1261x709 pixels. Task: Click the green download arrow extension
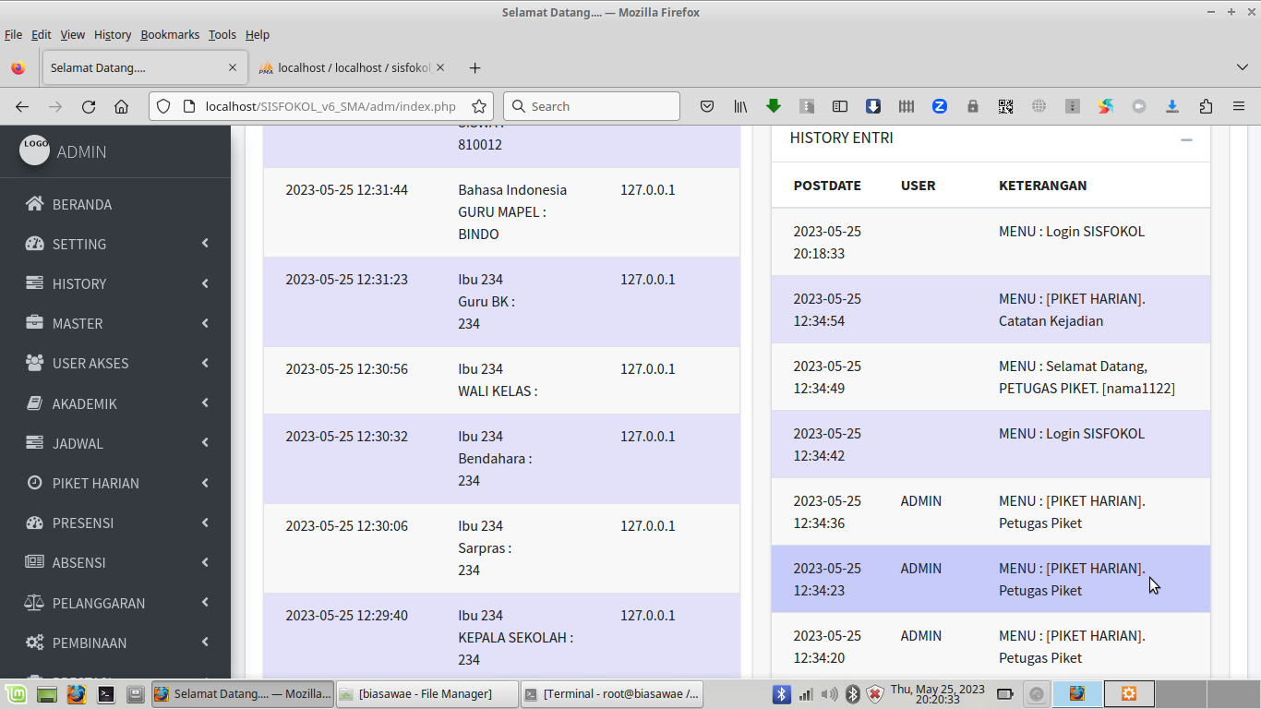coord(774,106)
